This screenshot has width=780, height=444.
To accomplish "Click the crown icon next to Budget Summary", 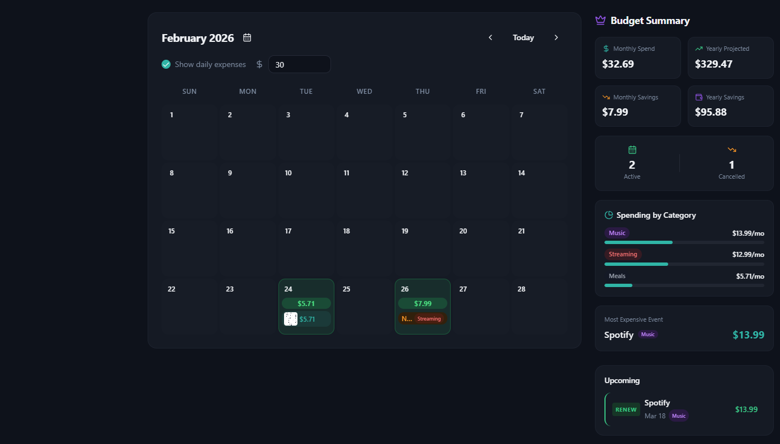I will click(x=601, y=21).
